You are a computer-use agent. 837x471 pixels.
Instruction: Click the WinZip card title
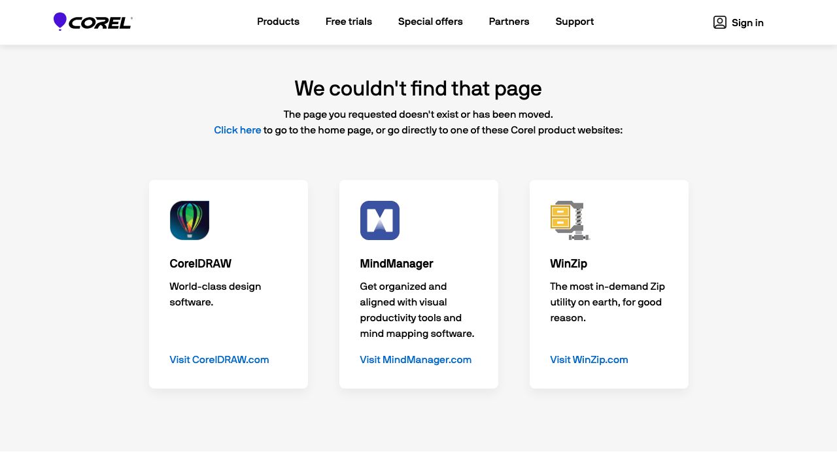coord(569,264)
